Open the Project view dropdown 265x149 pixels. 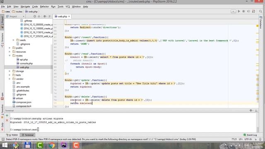(24, 17)
